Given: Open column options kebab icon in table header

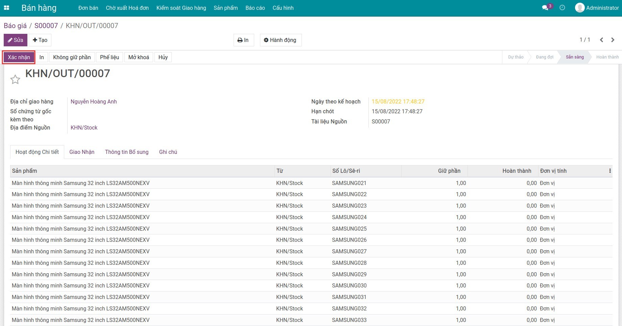Looking at the screenshot, I should point(610,171).
